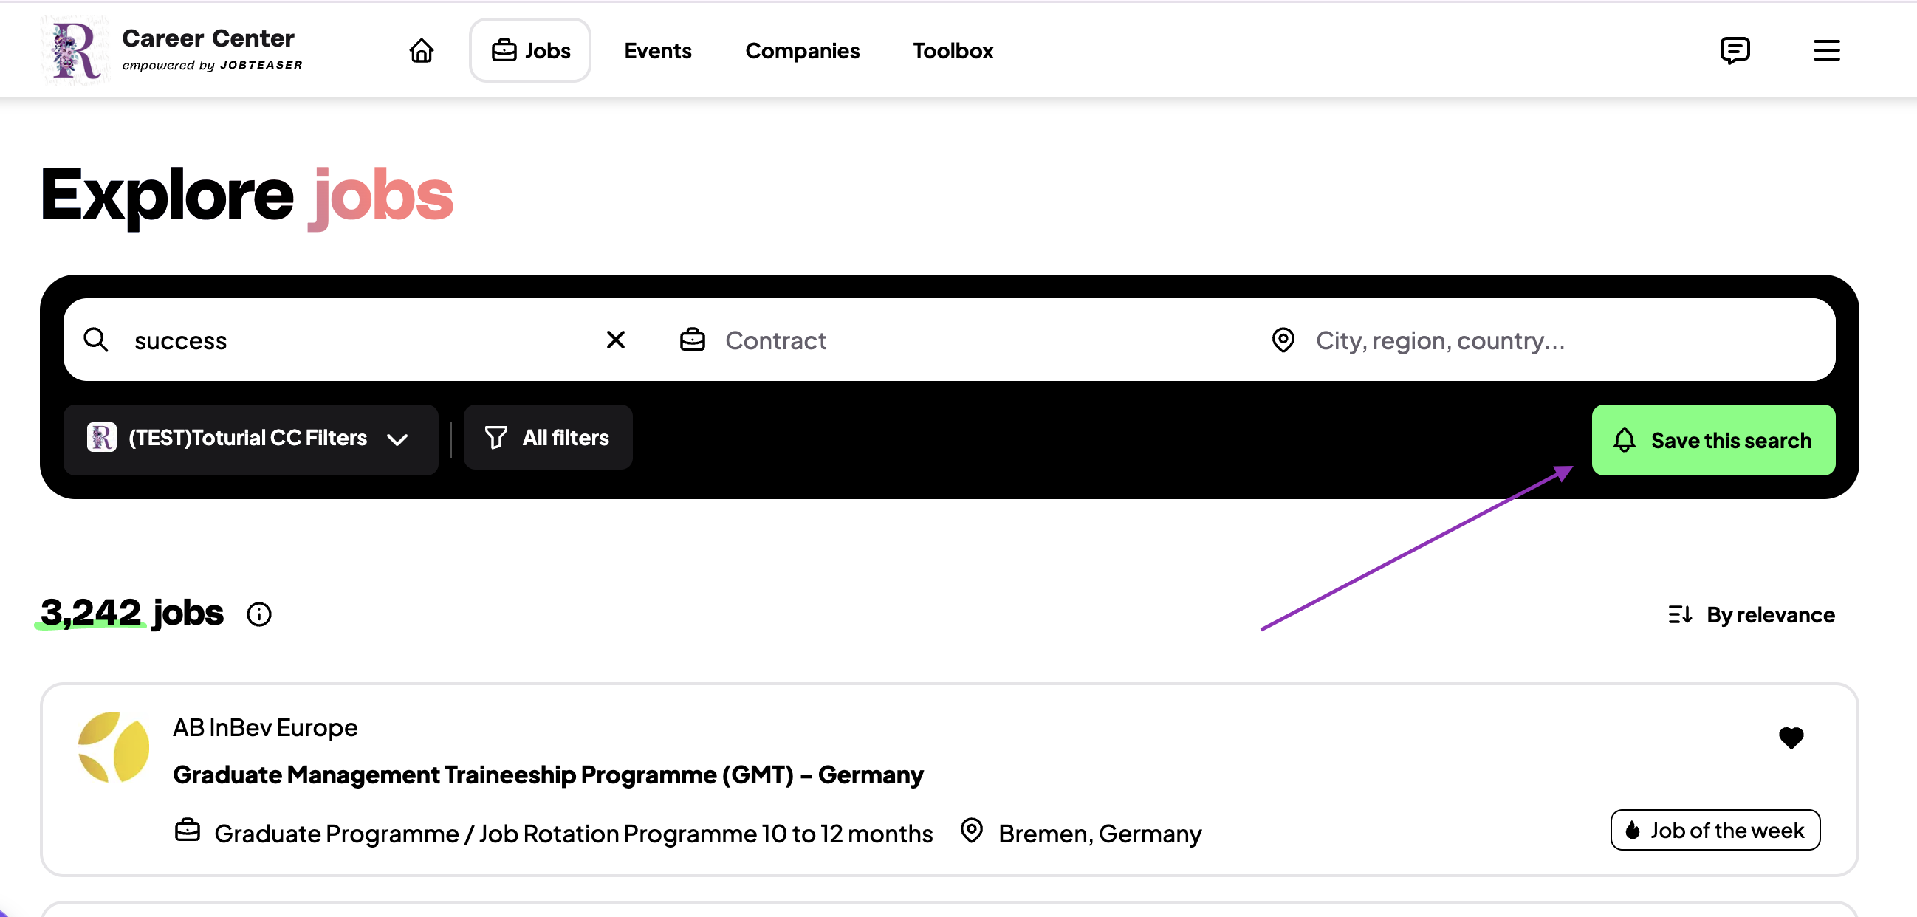1917x917 pixels.
Task: Go to the Toolbox menu item
Action: pos(953,51)
